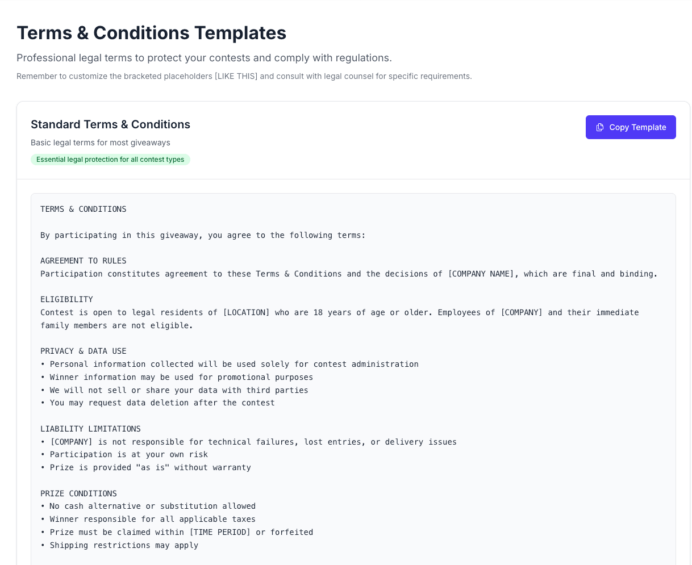Click the ELIGIBILITY section heading

66,299
